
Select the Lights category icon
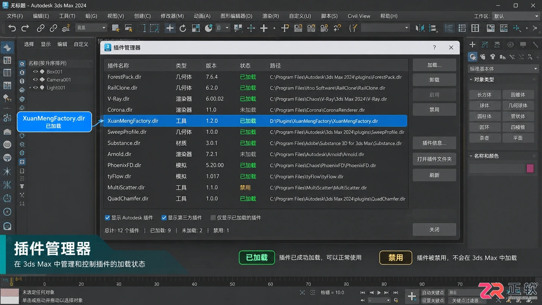click(x=493, y=57)
